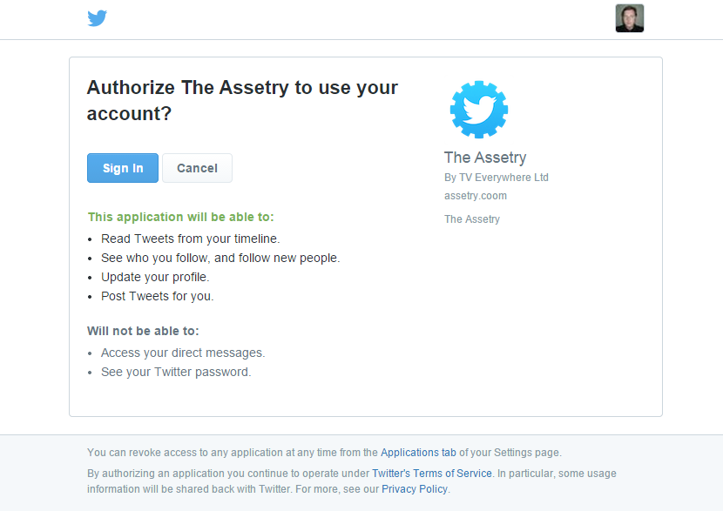Click "Access your direct messages" item

tap(183, 353)
